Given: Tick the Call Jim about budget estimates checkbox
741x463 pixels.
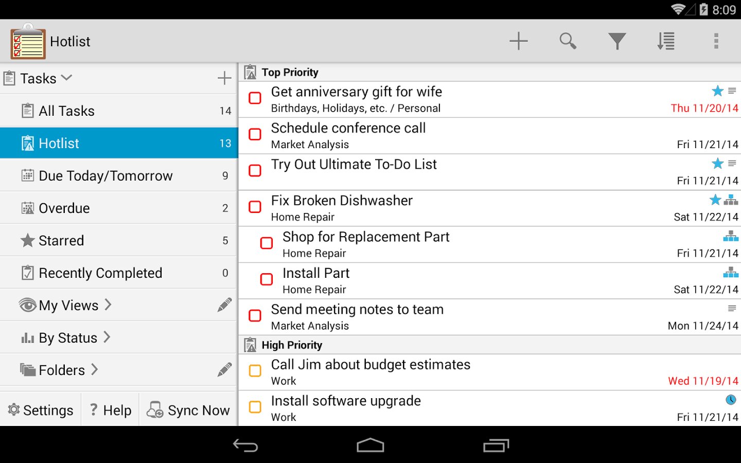Looking at the screenshot, I should click(x=255, y=371).
